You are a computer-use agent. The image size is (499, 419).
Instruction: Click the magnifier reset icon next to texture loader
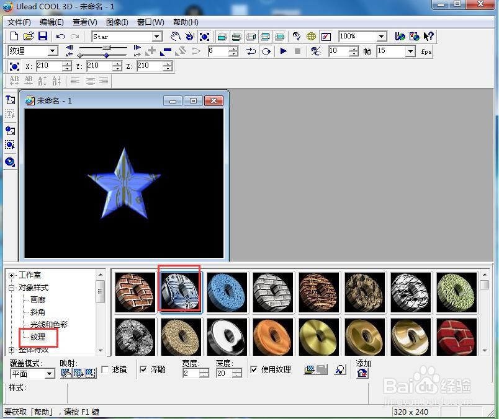(x=340, y=369)
